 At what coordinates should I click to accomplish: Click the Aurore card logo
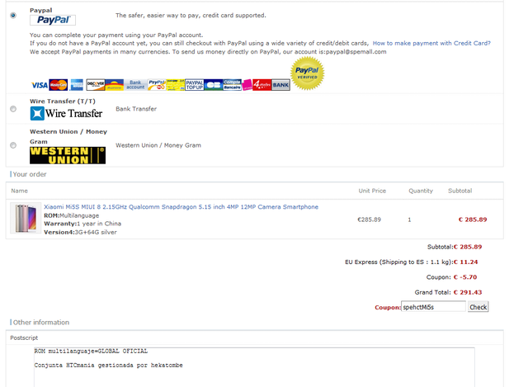115,85
